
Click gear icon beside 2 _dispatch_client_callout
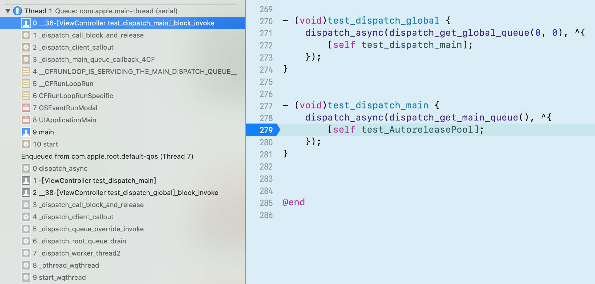[x=26, y=47]
